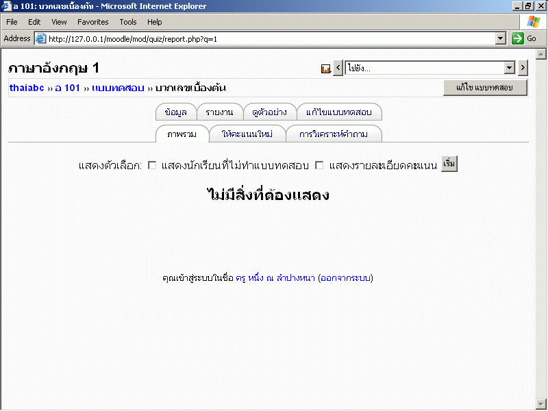Tick the แสดงรายละเอียดคะแนน checkbox
This screenshot has width=548, height=411.
319,165
